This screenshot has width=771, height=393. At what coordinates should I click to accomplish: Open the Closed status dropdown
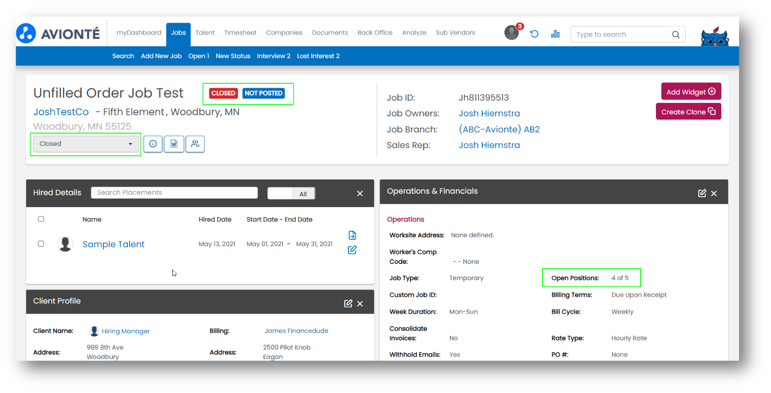click(x=85, y=143)
